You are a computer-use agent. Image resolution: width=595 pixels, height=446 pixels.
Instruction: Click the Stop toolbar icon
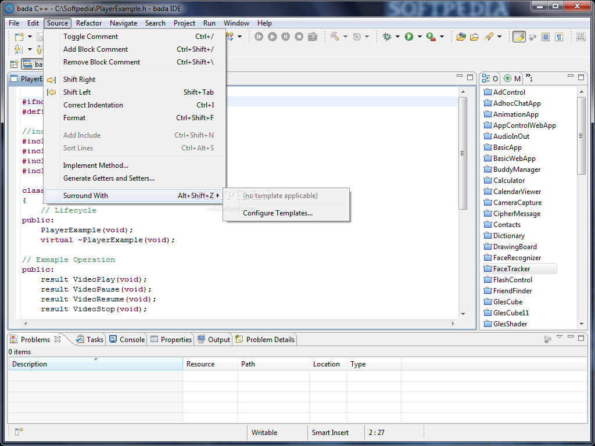click(x=299, y=37)
